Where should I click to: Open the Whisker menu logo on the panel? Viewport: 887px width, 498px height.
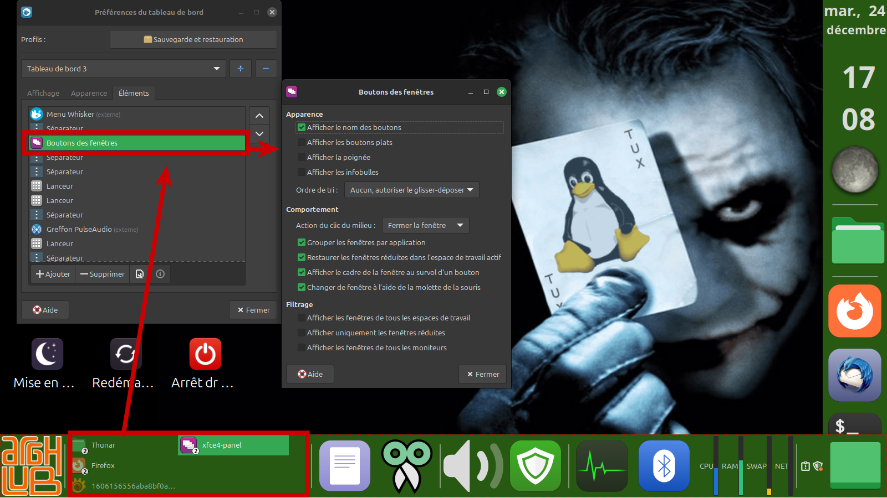pyautogui.click(x=32, y=465)
